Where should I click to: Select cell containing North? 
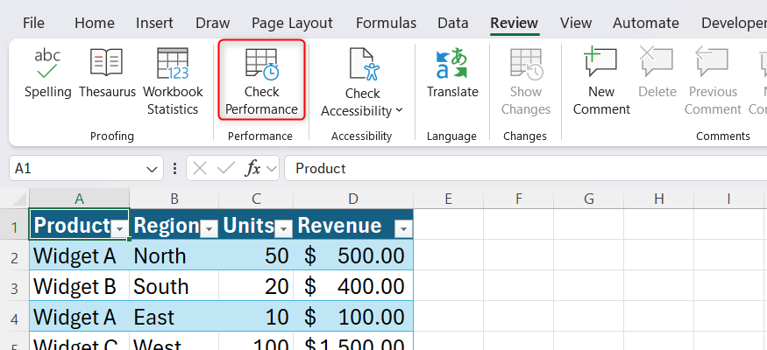[174, 255]
